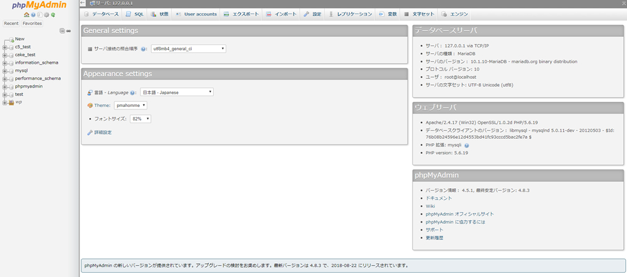The width and height of the screenshot is (627, 277).
Task: Click help icon next to PHP 拡張 mysqli
Action: [466, 145]
